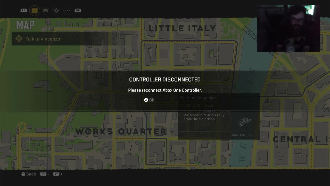
Task: Click the objective diamond marker icon
Action: tap(19, 39)
